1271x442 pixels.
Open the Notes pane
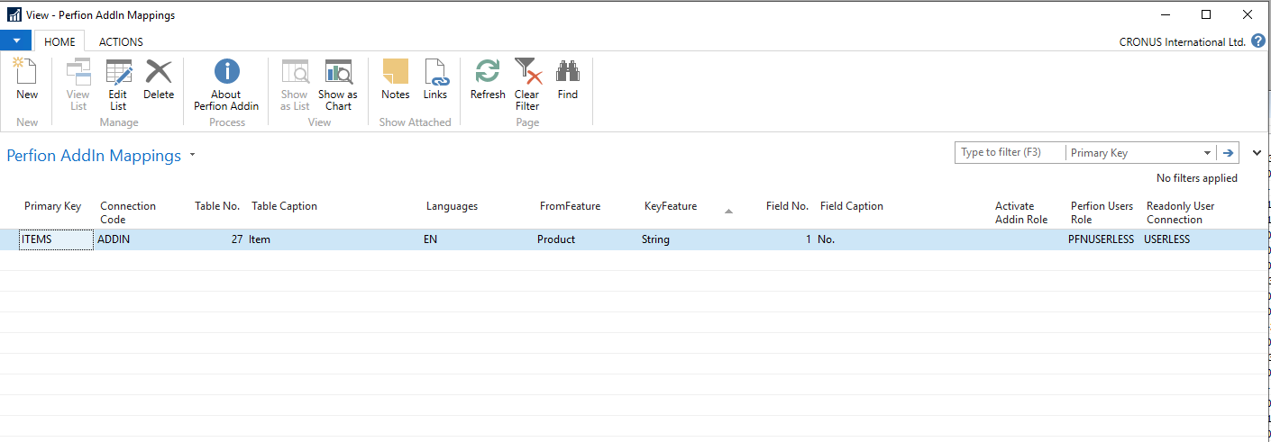396,78
